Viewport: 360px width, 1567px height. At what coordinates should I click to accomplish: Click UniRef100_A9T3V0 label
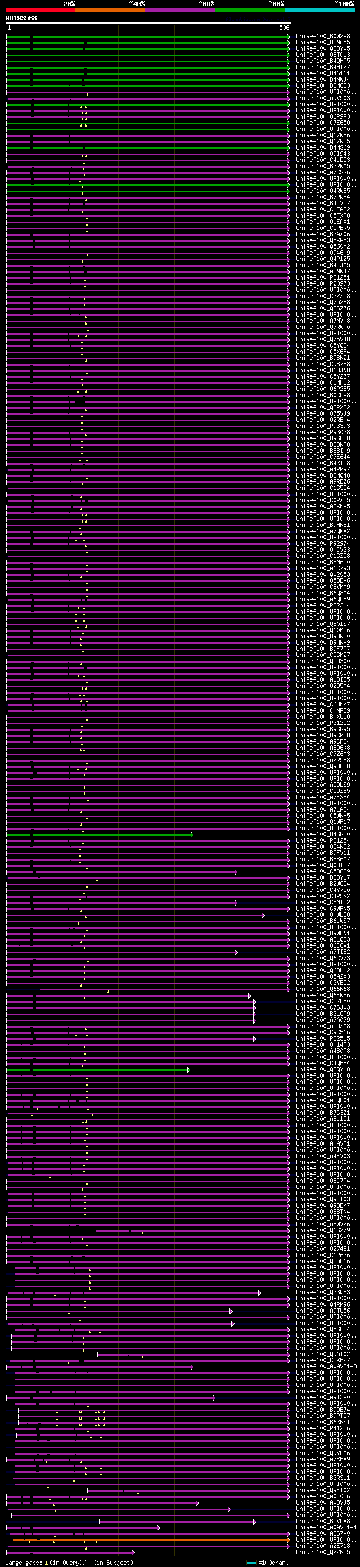click(x=323, y=1397)
